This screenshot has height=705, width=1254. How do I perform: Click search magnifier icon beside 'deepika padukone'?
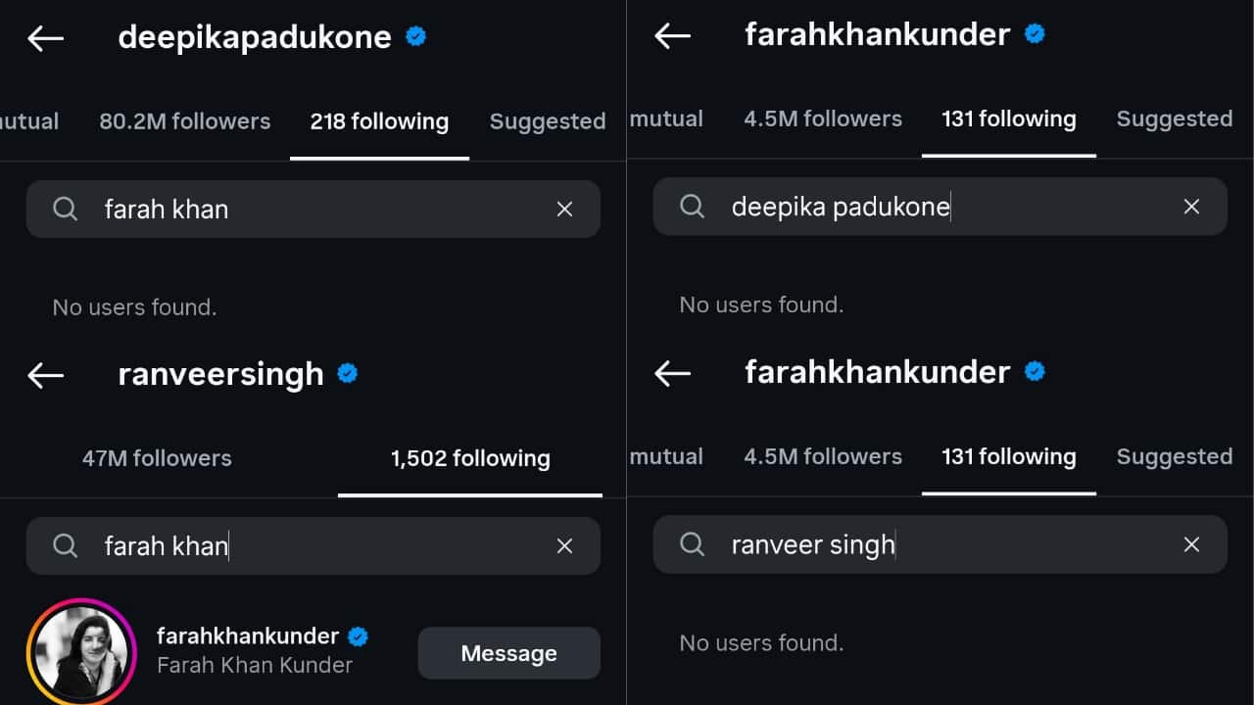click(x=692, y=207)
